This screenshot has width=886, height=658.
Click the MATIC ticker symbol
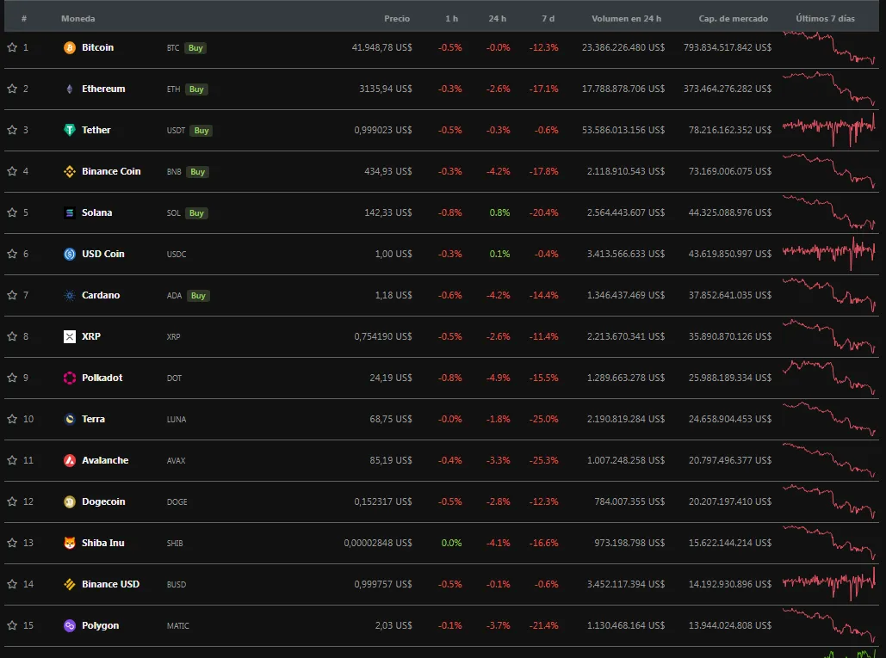178,626
